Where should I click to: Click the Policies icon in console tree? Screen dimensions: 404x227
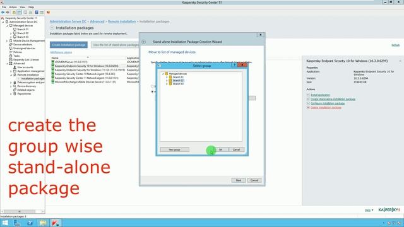(11, 52)
